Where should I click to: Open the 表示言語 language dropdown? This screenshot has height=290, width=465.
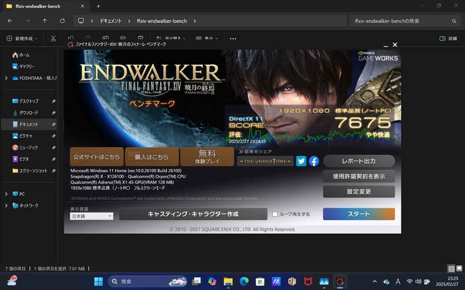pos(91,216)
